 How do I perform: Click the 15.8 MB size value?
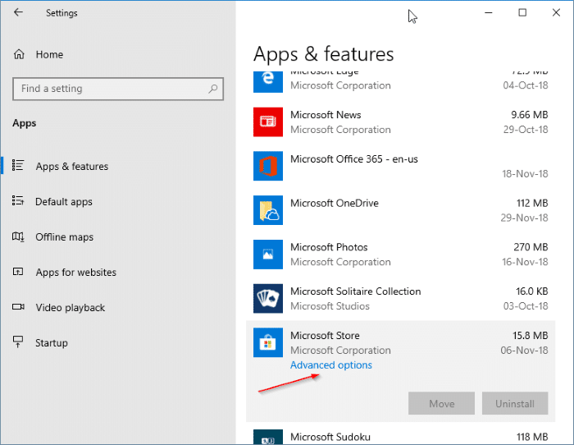pyautogui.click(x=530, y=336)
